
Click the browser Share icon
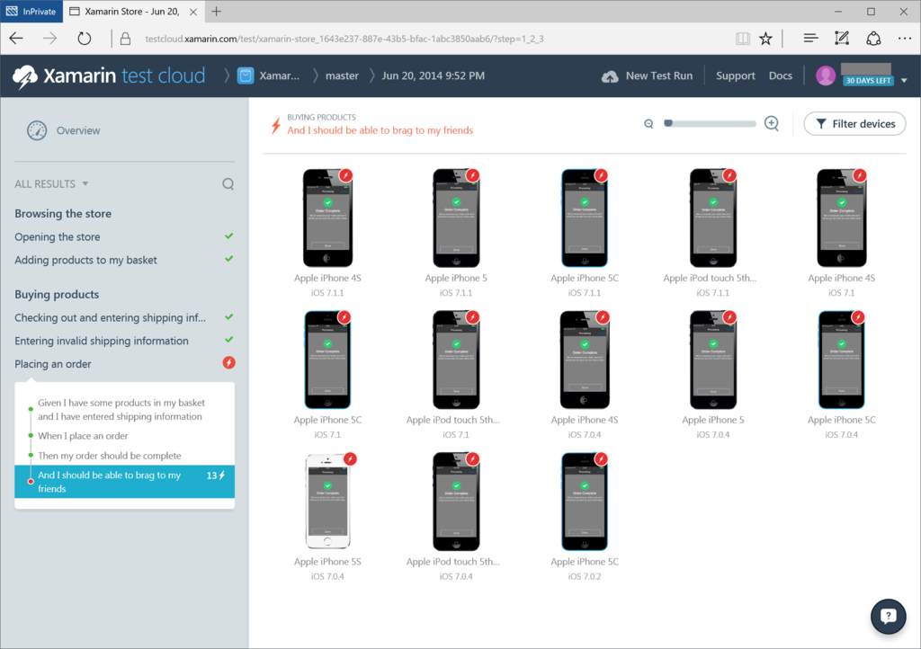click(x=873, y=39)
